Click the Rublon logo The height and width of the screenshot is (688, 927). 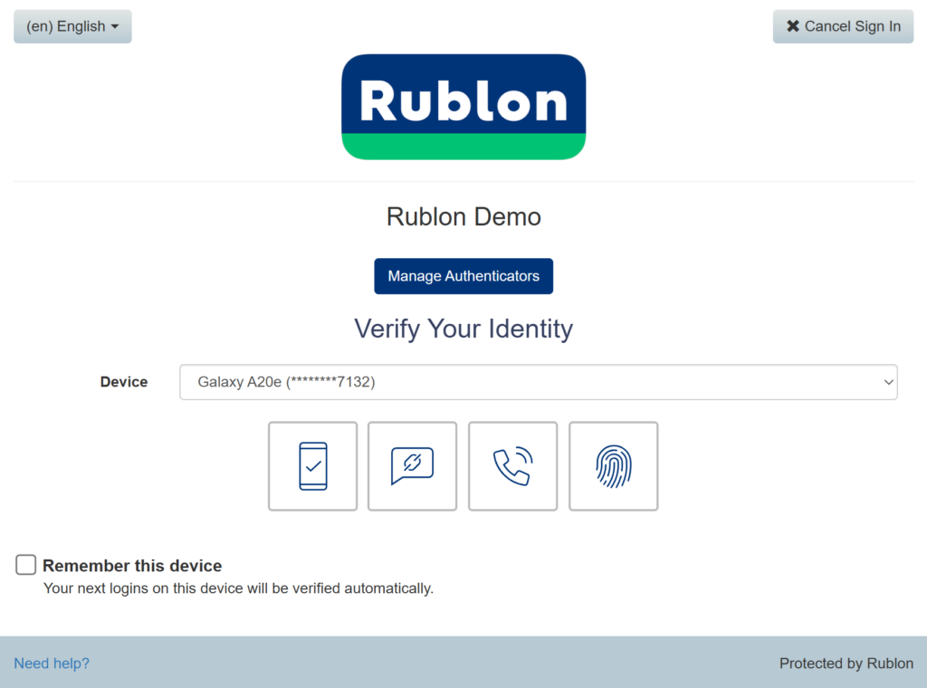click(463, 106)
